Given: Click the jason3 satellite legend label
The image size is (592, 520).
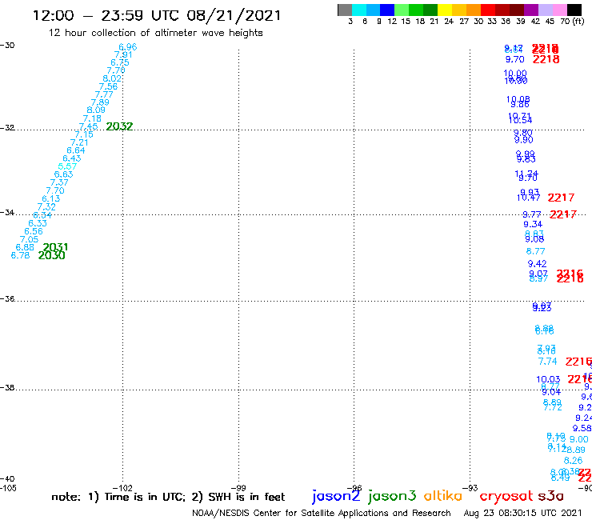Looking at the screenshot, I should (392, 496).
